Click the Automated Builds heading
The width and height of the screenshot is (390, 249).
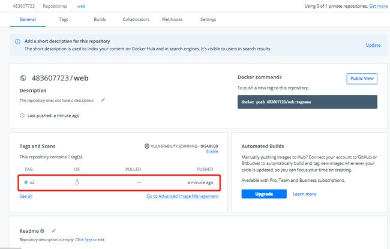263,146
